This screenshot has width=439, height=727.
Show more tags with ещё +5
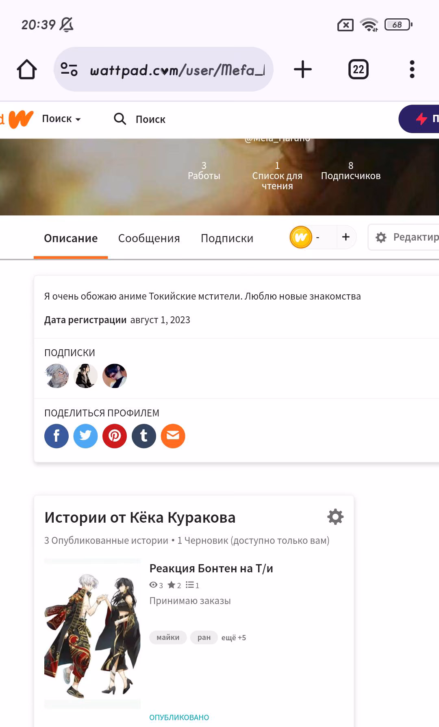click(234, 637)
